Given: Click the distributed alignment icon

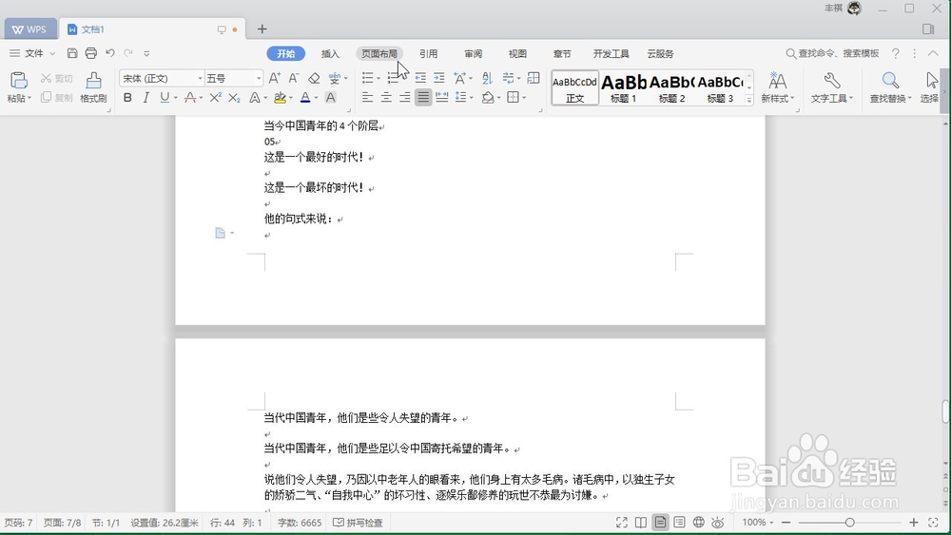Looking at the screenshot, I should pyautogui.click(x=442, y=97).
